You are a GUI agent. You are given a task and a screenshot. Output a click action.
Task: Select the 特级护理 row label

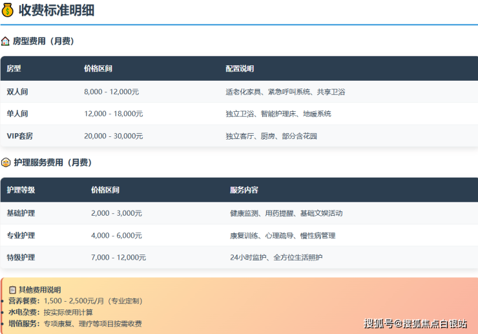pyautogui.click(x=21, y=257)
